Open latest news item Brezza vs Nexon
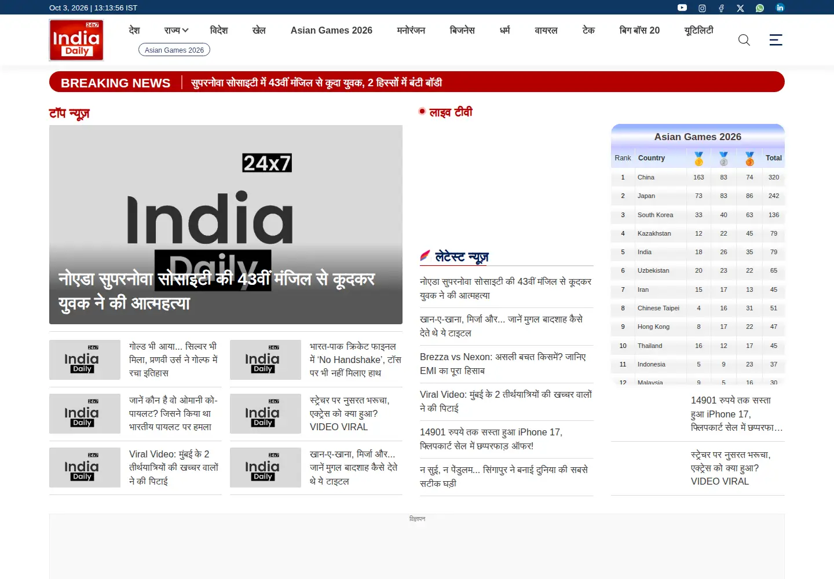Screen dimensions: 834x579 click(x=503, y=364)
